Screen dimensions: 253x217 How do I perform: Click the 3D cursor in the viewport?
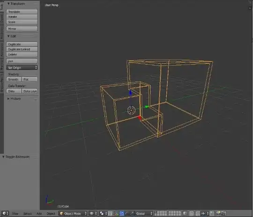131,110
